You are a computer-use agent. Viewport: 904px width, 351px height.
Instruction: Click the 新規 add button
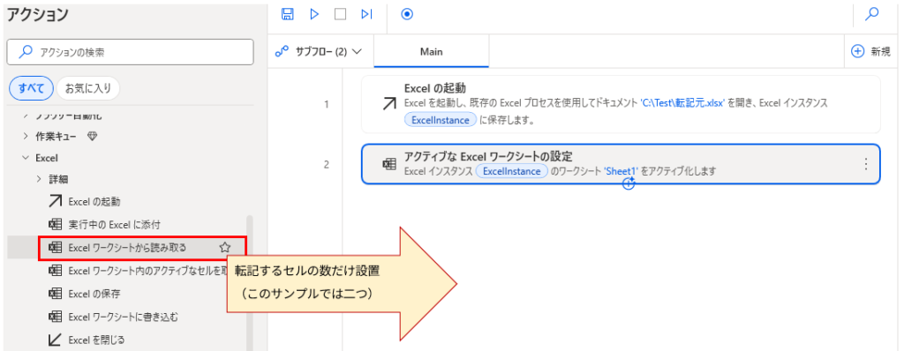coord(871,51)
